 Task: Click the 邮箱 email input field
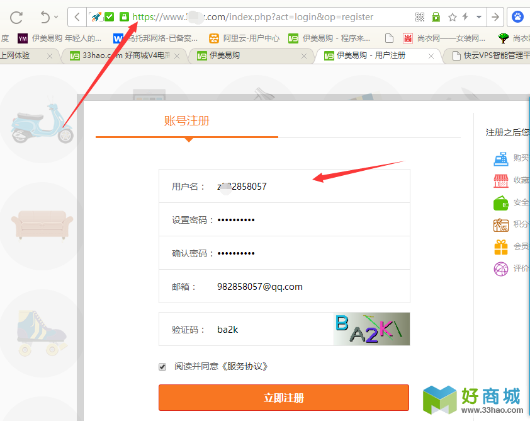(285, 287)
